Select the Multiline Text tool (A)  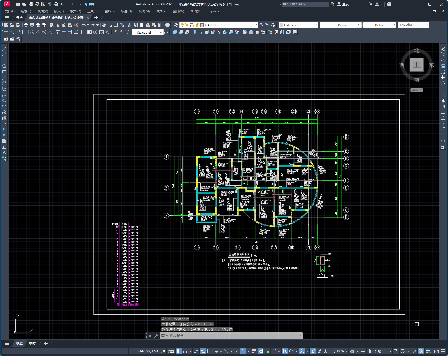tap(4, 153)
